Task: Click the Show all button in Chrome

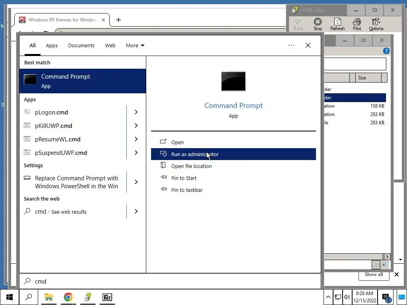Action: click(374, 275)
